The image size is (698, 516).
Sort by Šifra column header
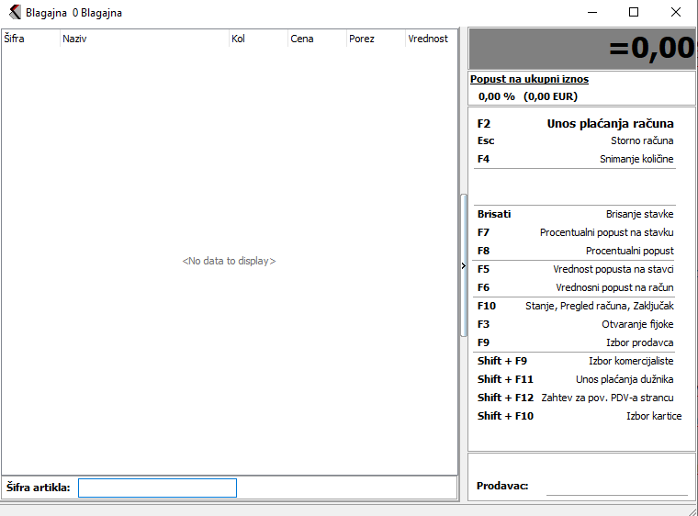[30, 39]
